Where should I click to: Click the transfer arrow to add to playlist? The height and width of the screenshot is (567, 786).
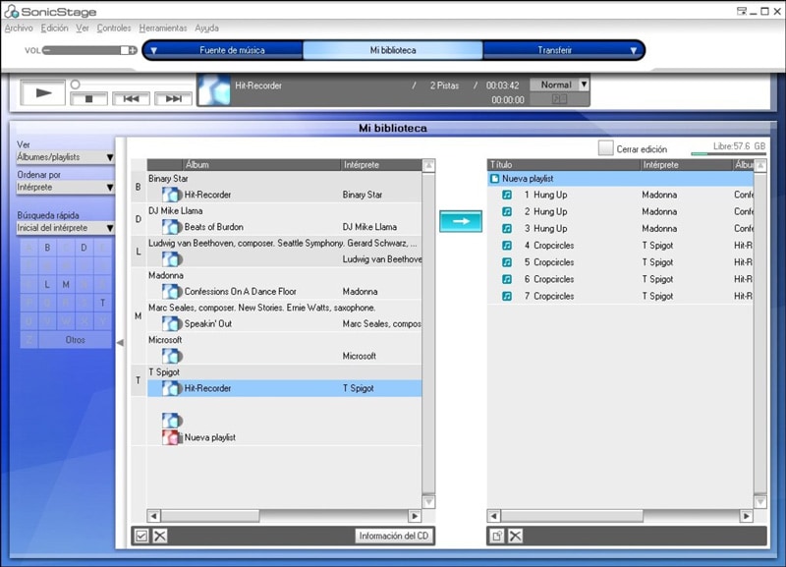point(461,221)
